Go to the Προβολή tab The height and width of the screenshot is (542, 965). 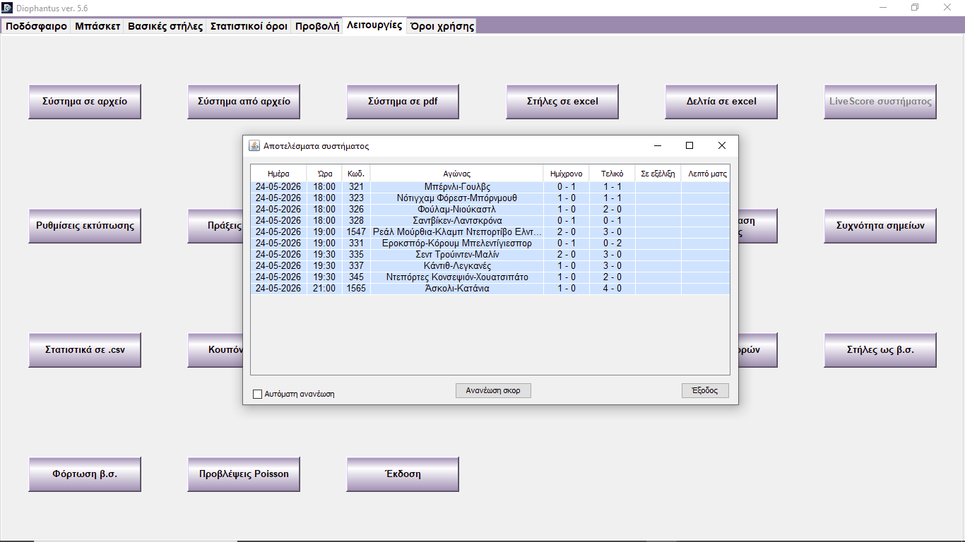coord(317,26)
